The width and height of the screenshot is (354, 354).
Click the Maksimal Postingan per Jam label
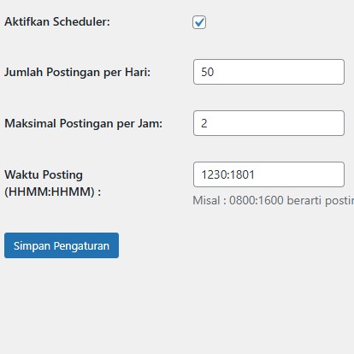click(83, 124)
